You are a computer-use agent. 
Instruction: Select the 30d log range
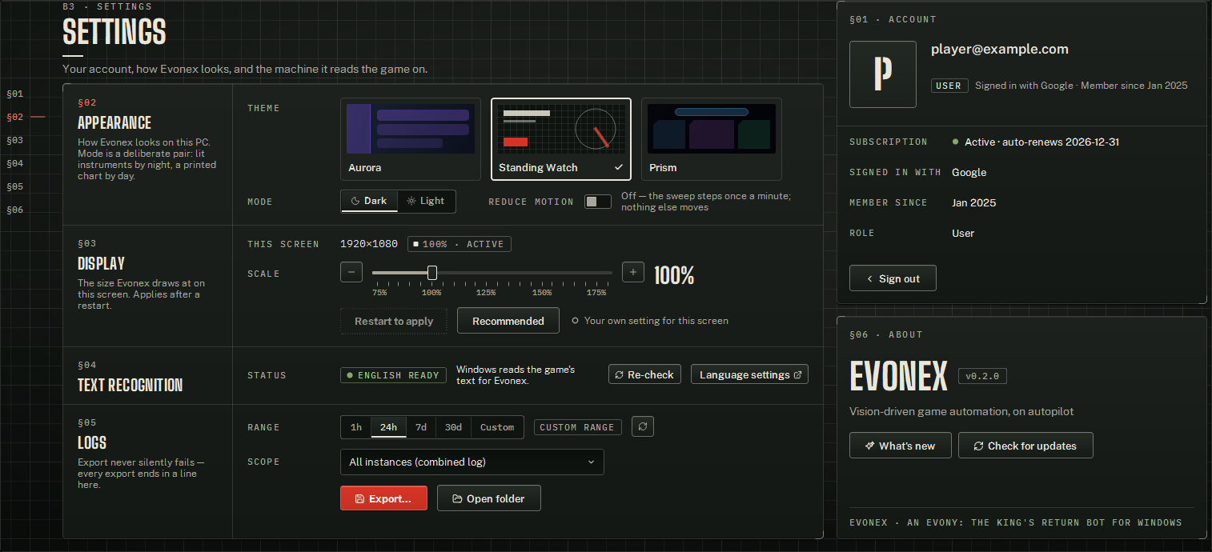click(x=453, y=427)
